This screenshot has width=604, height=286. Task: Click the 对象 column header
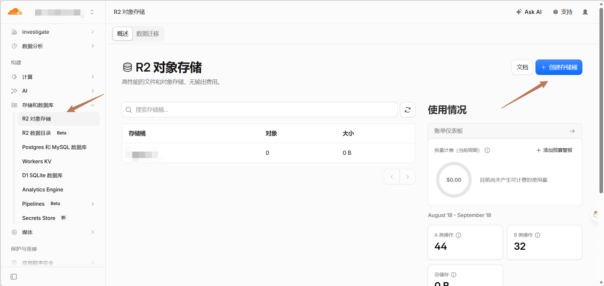pos(271,133)
